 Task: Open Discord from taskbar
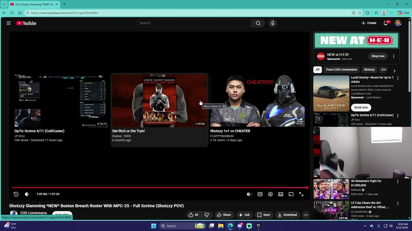click(x=239, y=226)
